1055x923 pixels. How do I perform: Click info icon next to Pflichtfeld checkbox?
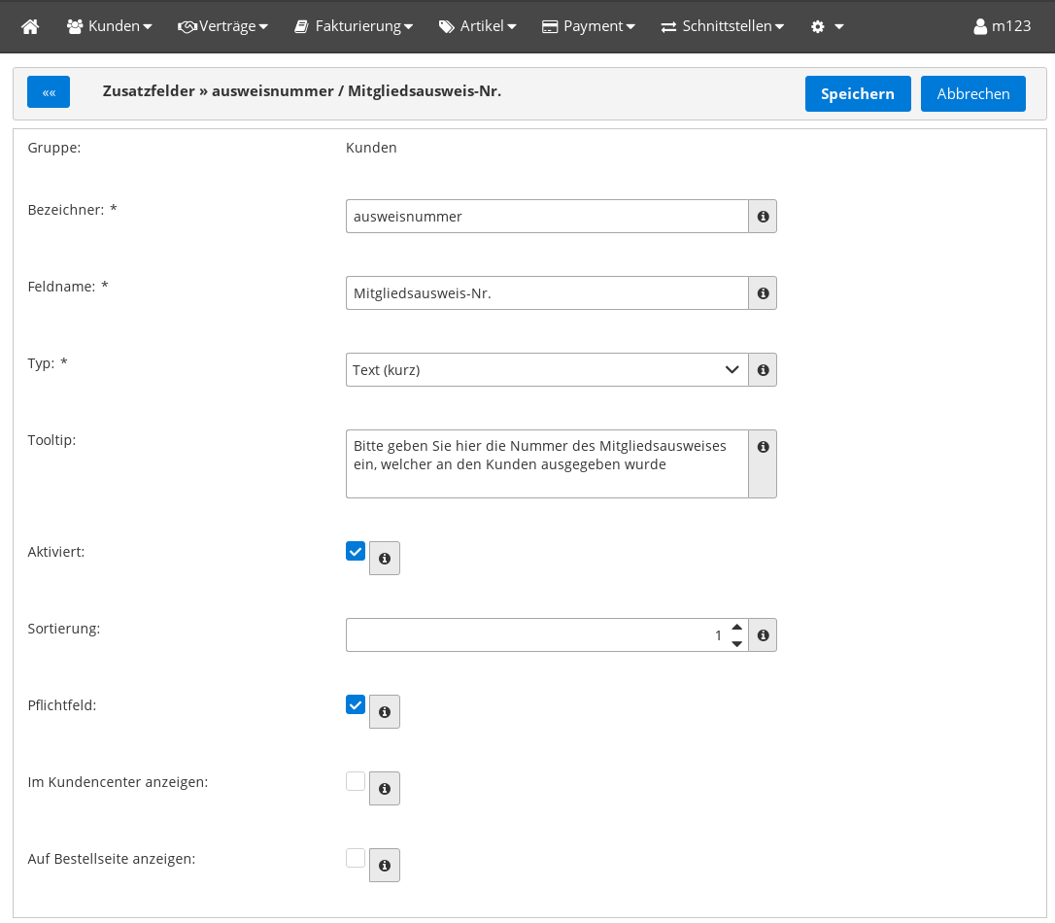(x=385, y=712)
